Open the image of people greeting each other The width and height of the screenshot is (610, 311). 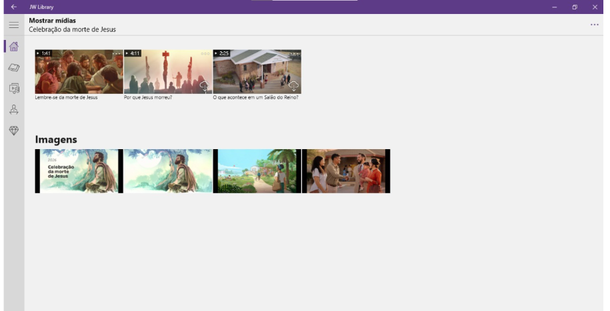click(346, 171)
